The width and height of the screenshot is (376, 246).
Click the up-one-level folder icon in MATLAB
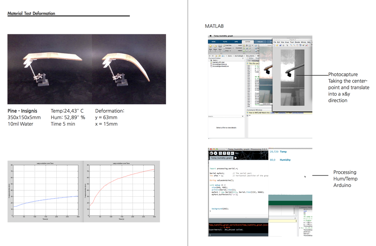coord(216,56)
